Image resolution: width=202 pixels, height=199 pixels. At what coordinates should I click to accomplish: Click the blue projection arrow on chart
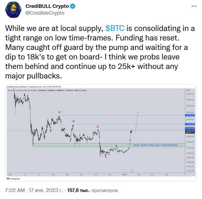(137, 122)
